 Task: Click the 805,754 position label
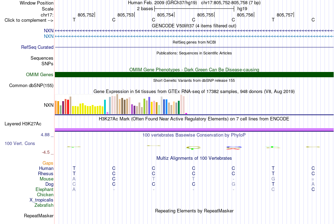(x=165, y=15)
